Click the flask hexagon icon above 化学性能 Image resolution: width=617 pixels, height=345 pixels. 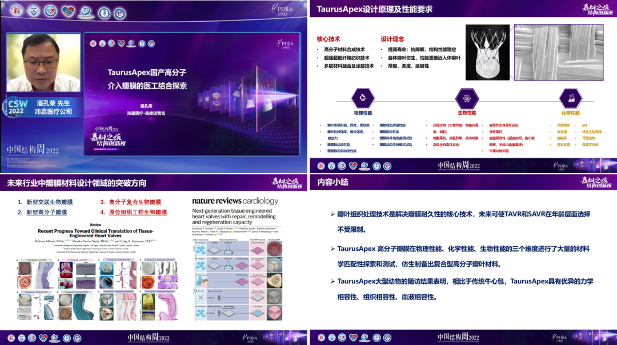point(570,96)
